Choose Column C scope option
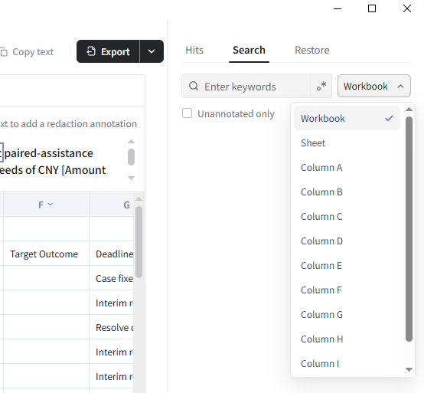 pyautogui.click(x=347, y=217)
